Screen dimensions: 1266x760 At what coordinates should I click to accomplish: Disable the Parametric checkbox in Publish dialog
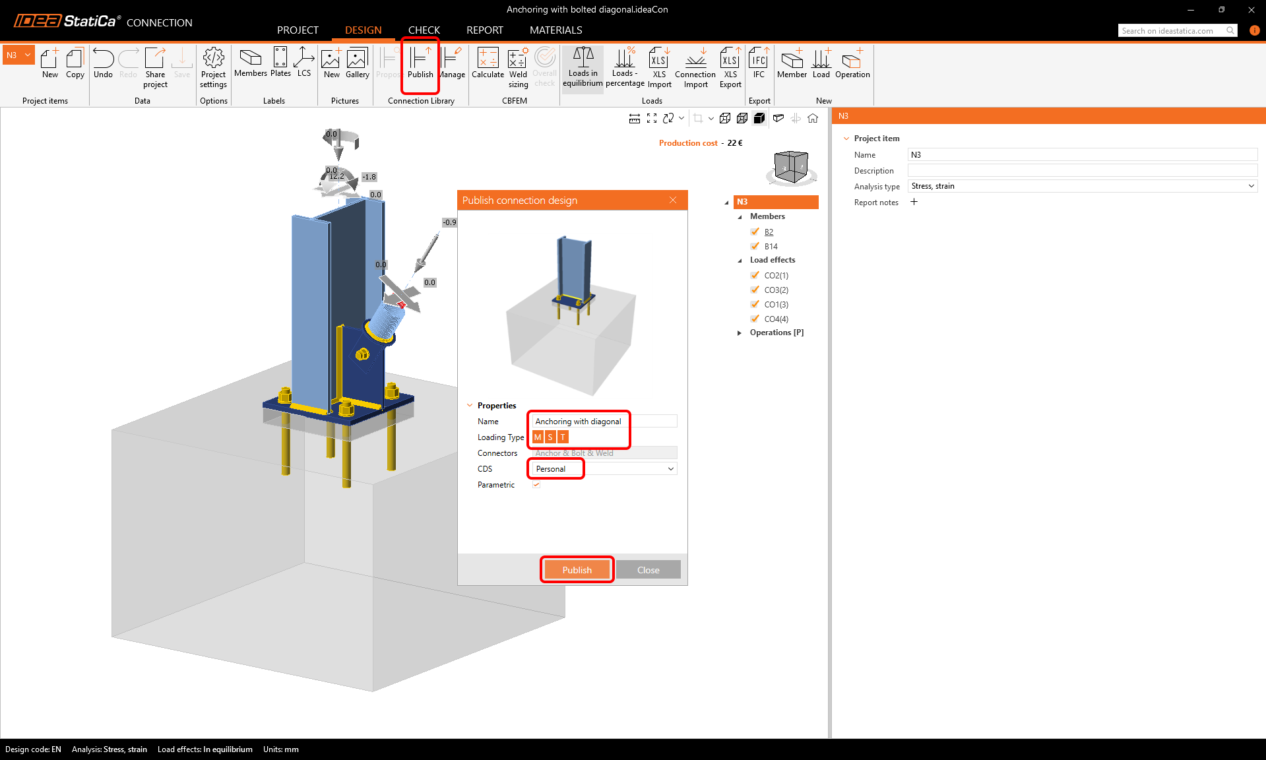pos(536,484)
